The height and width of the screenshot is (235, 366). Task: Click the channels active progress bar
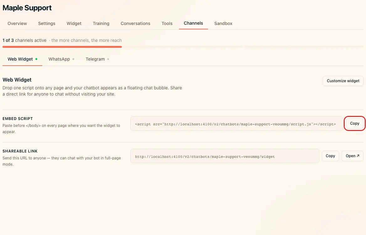click(x=183, y=47)
